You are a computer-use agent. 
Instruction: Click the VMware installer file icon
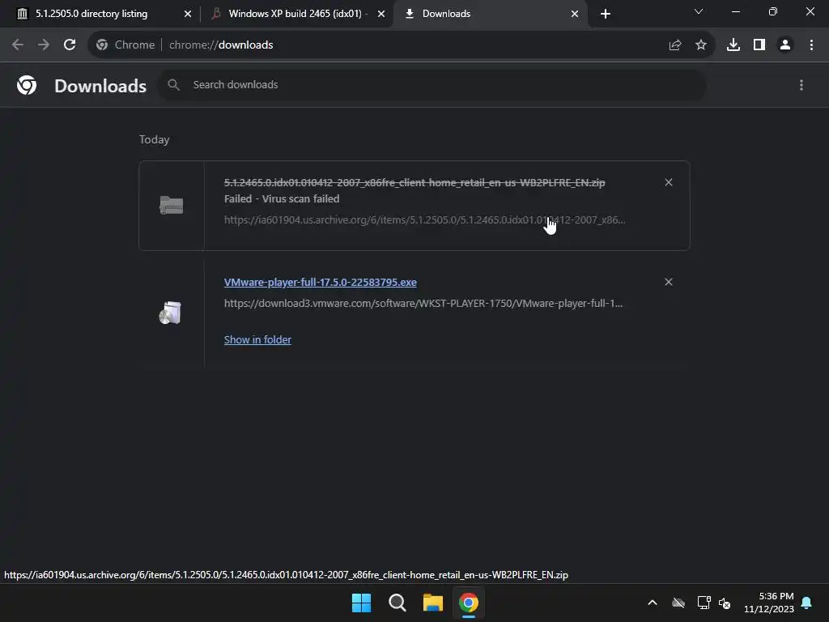click(x=170, y=313)
